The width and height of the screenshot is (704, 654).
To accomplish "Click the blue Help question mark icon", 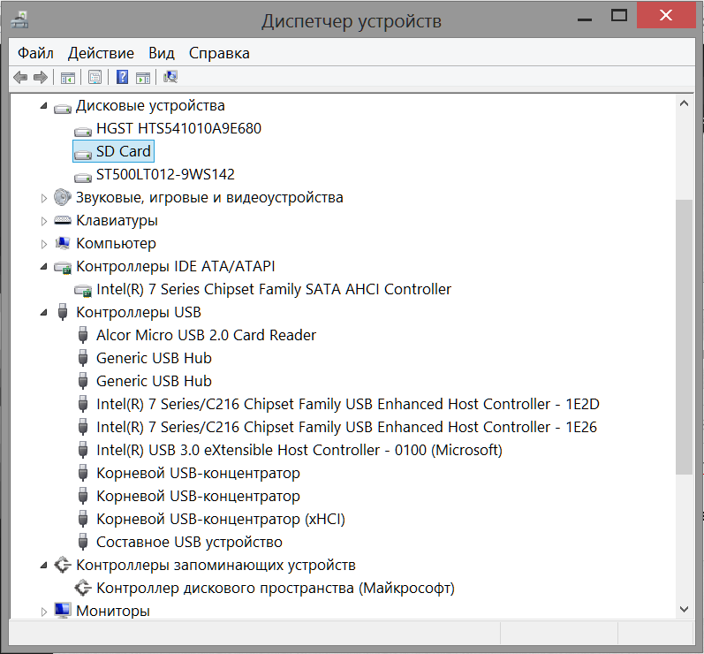I will pos(122,78).
